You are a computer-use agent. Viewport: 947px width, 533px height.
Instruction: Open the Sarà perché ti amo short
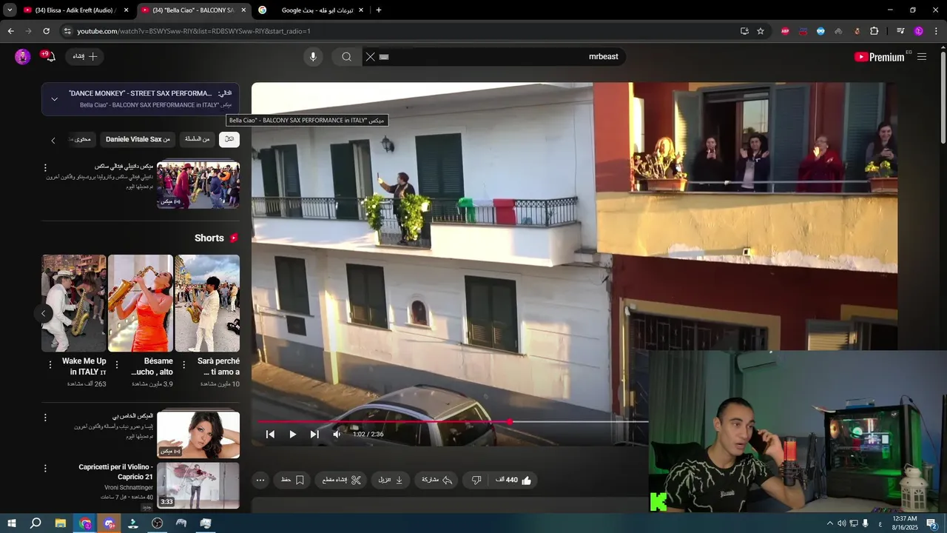207,303
